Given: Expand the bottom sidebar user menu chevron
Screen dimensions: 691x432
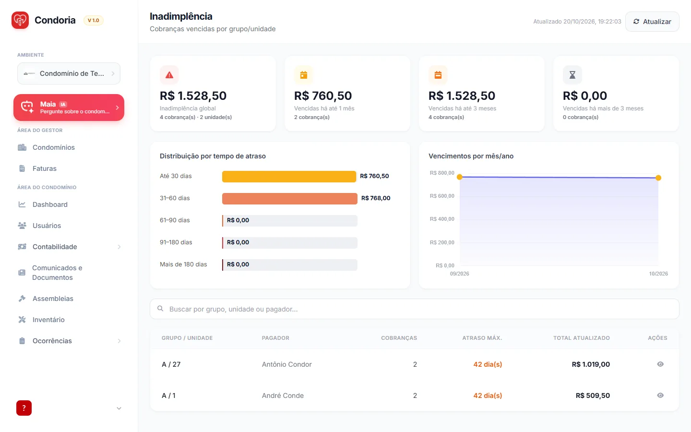Looking at the screenshot, I should point(119,408).
